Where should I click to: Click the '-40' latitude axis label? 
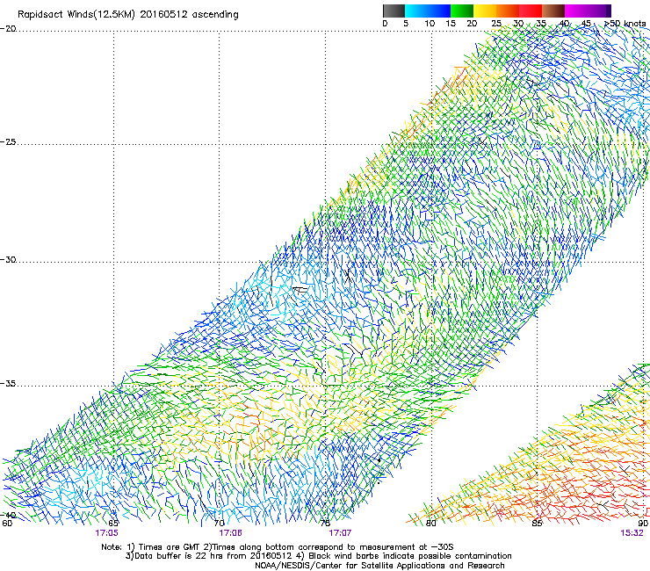(8, 515)
